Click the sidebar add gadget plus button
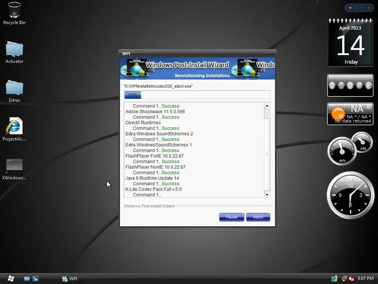Viewport: 378px width, 284px height. (350, 8)
